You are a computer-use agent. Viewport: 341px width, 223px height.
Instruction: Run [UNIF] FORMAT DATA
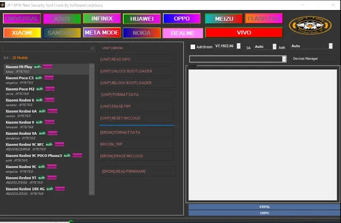point(137,94)
